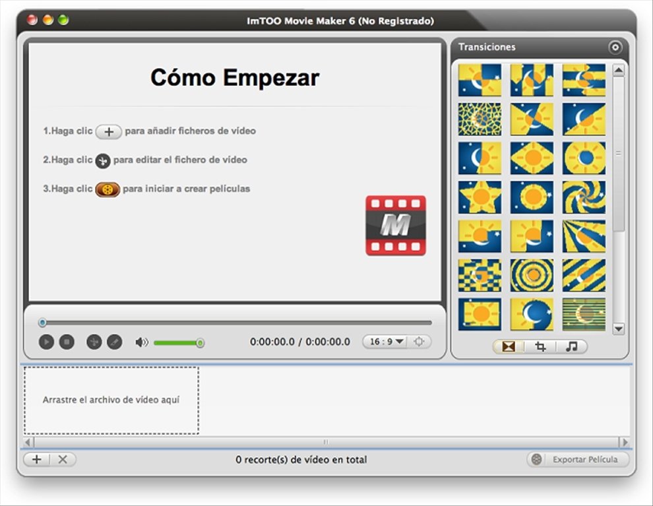
Task: Click the Play button
Action: tap(46, 342)
